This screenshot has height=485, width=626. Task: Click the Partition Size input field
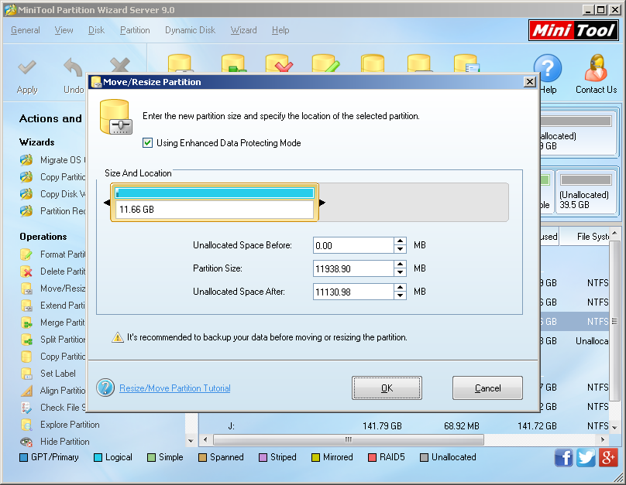pyautogui.click(x=353, y=268)
